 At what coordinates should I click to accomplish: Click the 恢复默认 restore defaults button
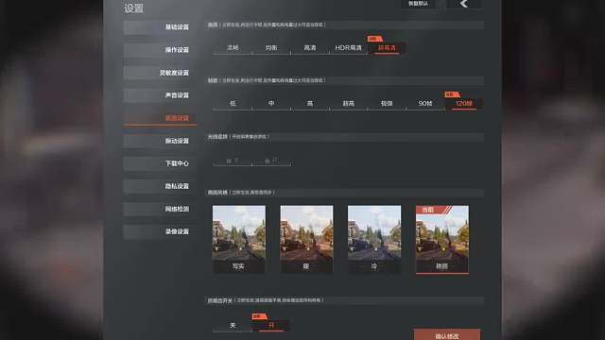pyautogui.click(x=418, y=4)
